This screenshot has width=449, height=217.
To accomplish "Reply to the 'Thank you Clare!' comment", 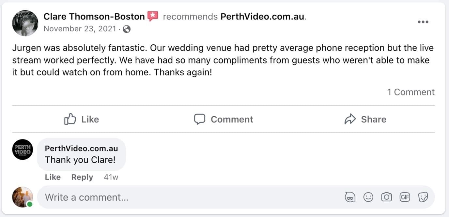I will pos(82,177).
